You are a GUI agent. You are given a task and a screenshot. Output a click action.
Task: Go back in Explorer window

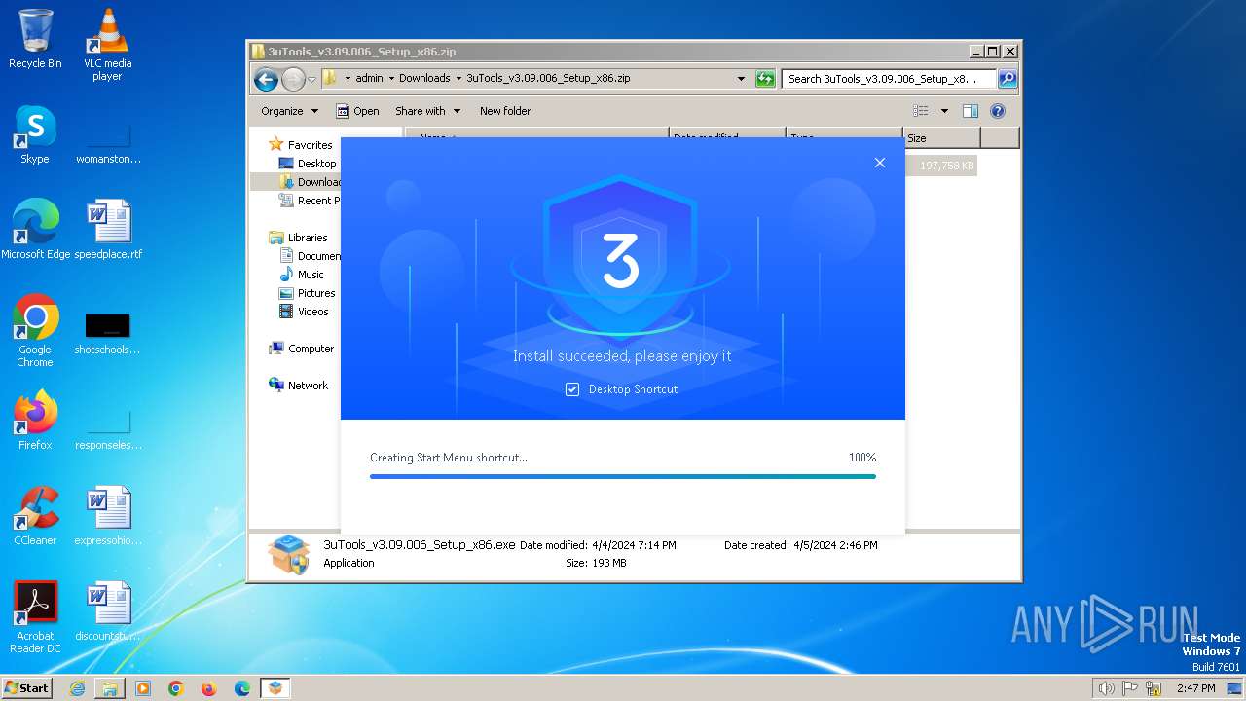[266, 79]
